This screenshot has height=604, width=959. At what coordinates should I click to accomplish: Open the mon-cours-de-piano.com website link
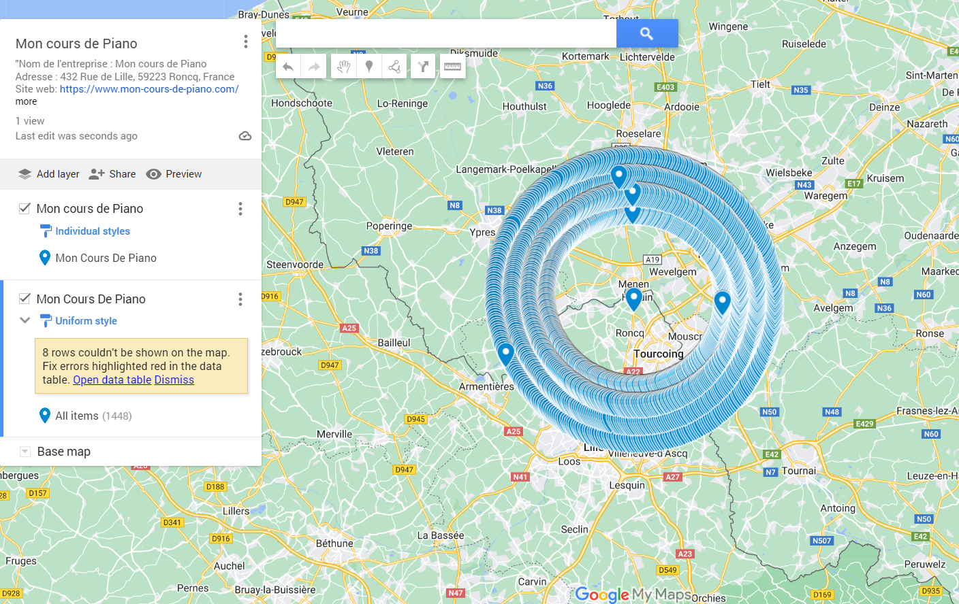tap(149, 89)
